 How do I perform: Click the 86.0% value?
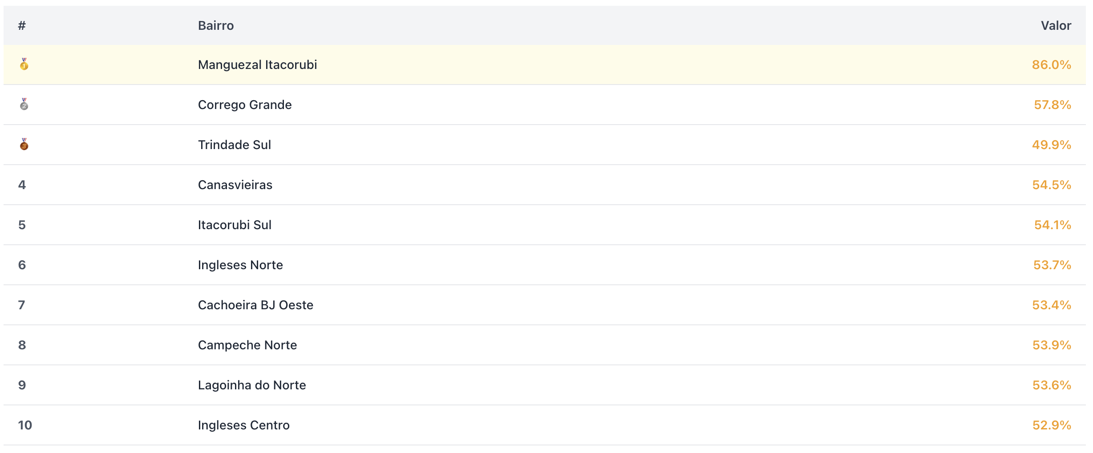[1051, 65]
